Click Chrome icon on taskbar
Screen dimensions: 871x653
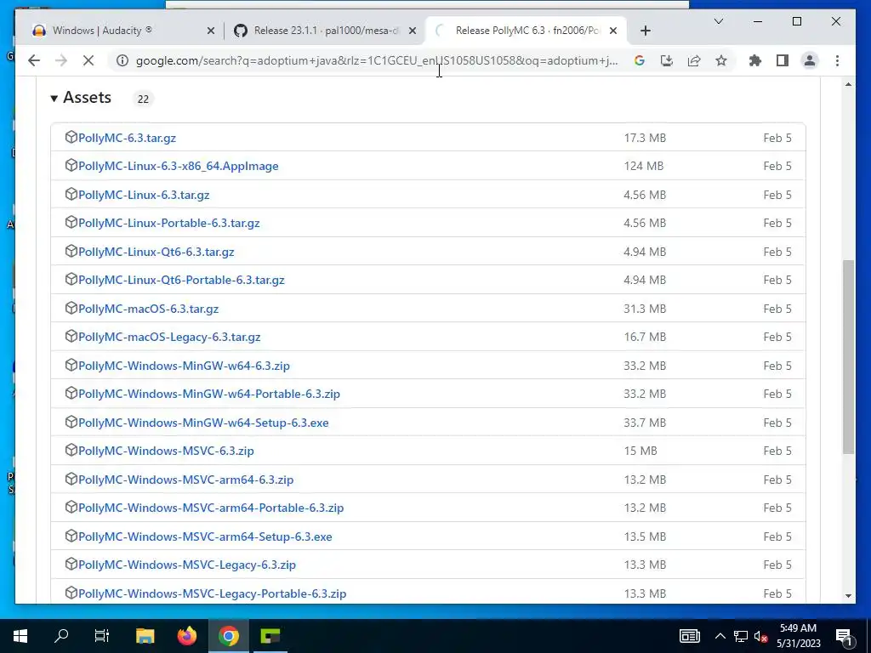coord(228,636)
